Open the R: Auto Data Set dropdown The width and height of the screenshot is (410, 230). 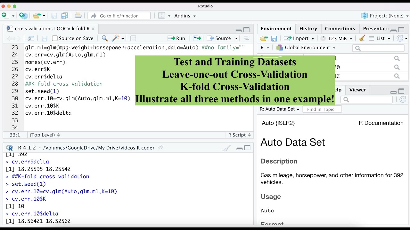pos(279,109)
